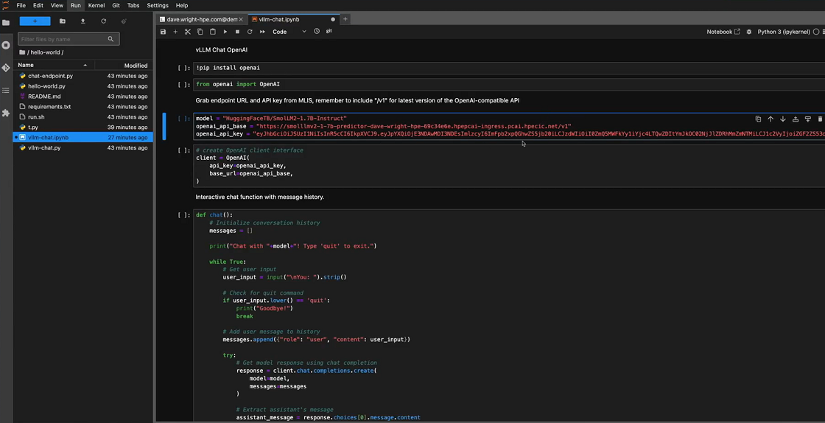Open the Kernel menu
This screenshot has width=825, height=423.
tap(96, 5)
